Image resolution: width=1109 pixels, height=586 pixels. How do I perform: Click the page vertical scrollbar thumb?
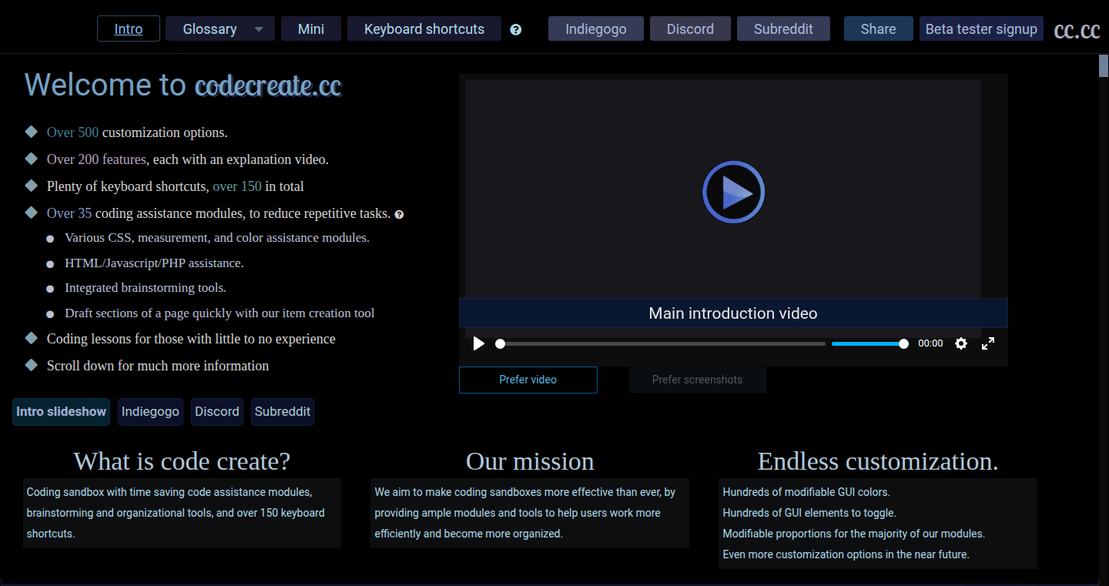pyautogui.click(x=1104, y=66)
